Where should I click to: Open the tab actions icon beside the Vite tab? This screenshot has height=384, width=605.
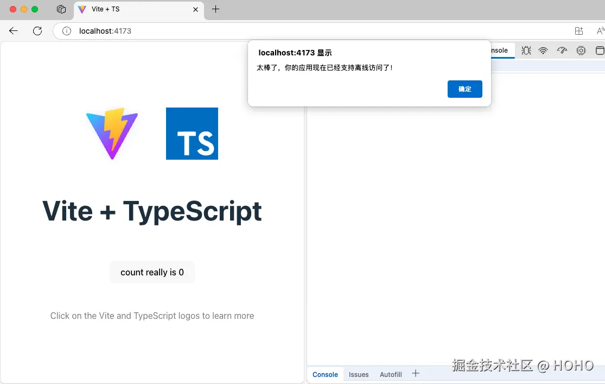[x=61, y=9]
